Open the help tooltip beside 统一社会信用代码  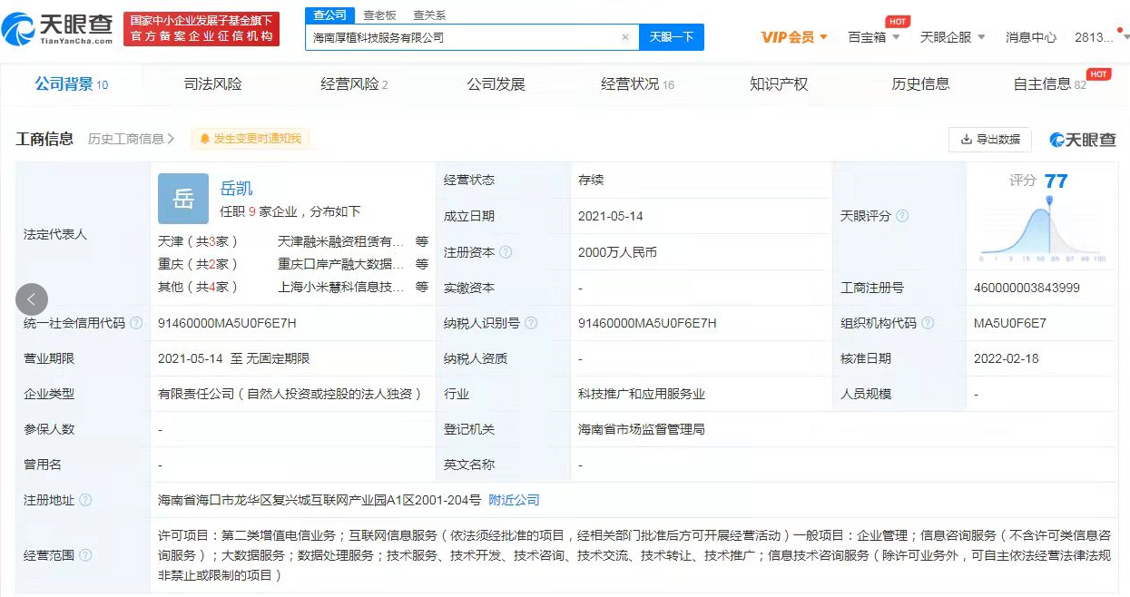(x=136, y=323)
